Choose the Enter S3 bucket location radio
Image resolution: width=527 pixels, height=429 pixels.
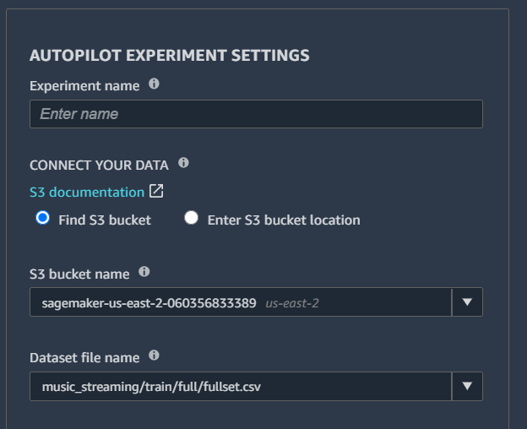[191, 218]
